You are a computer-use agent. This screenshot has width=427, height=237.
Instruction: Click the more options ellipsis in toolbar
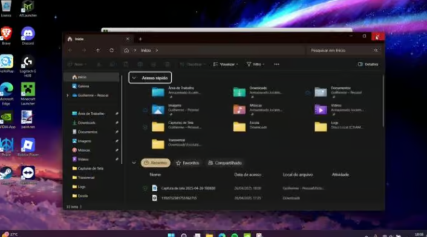click(x=276, y=65)
